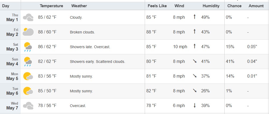The width and height of the screenshot is (269, 114).
Task: Select the Sat May 3 day cell
Action: (10, 47)
